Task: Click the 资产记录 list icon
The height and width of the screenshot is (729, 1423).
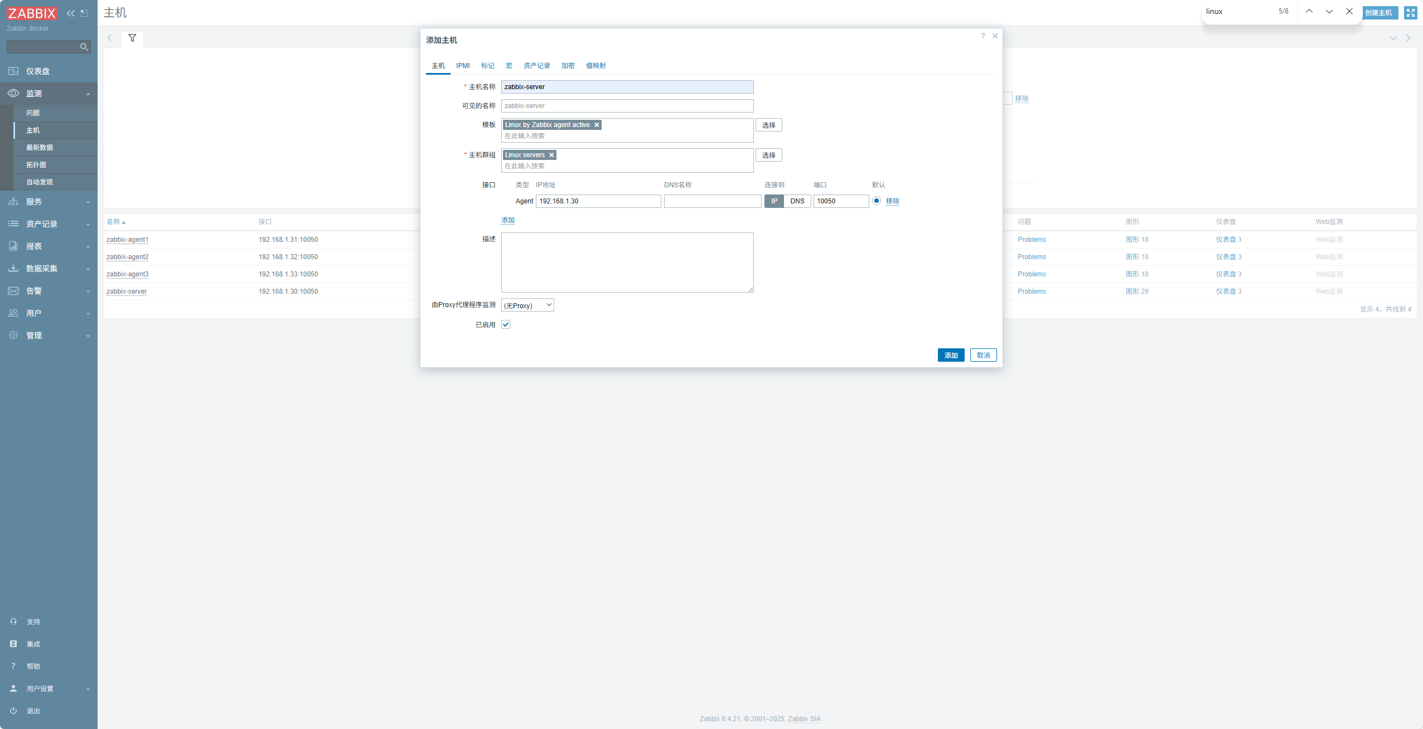Action: (13, 224)
